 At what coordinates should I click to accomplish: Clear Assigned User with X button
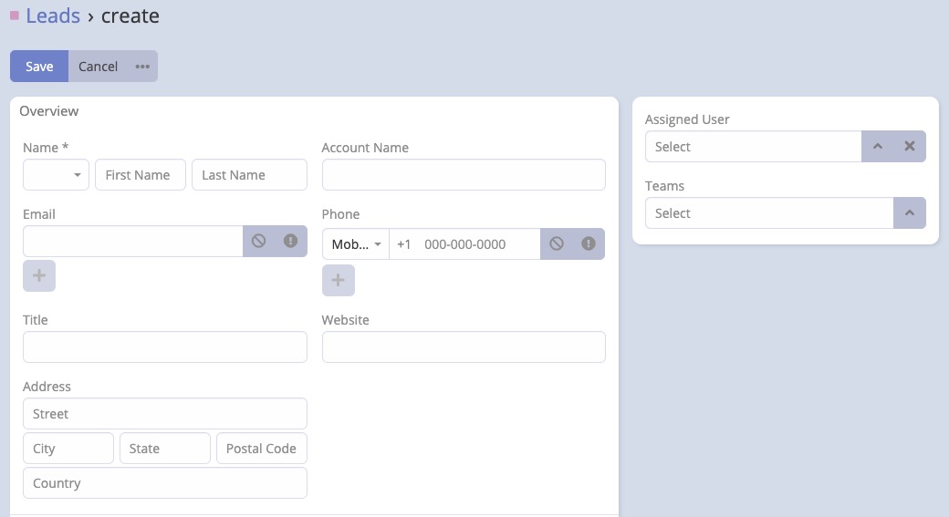(x=910, y=146)
